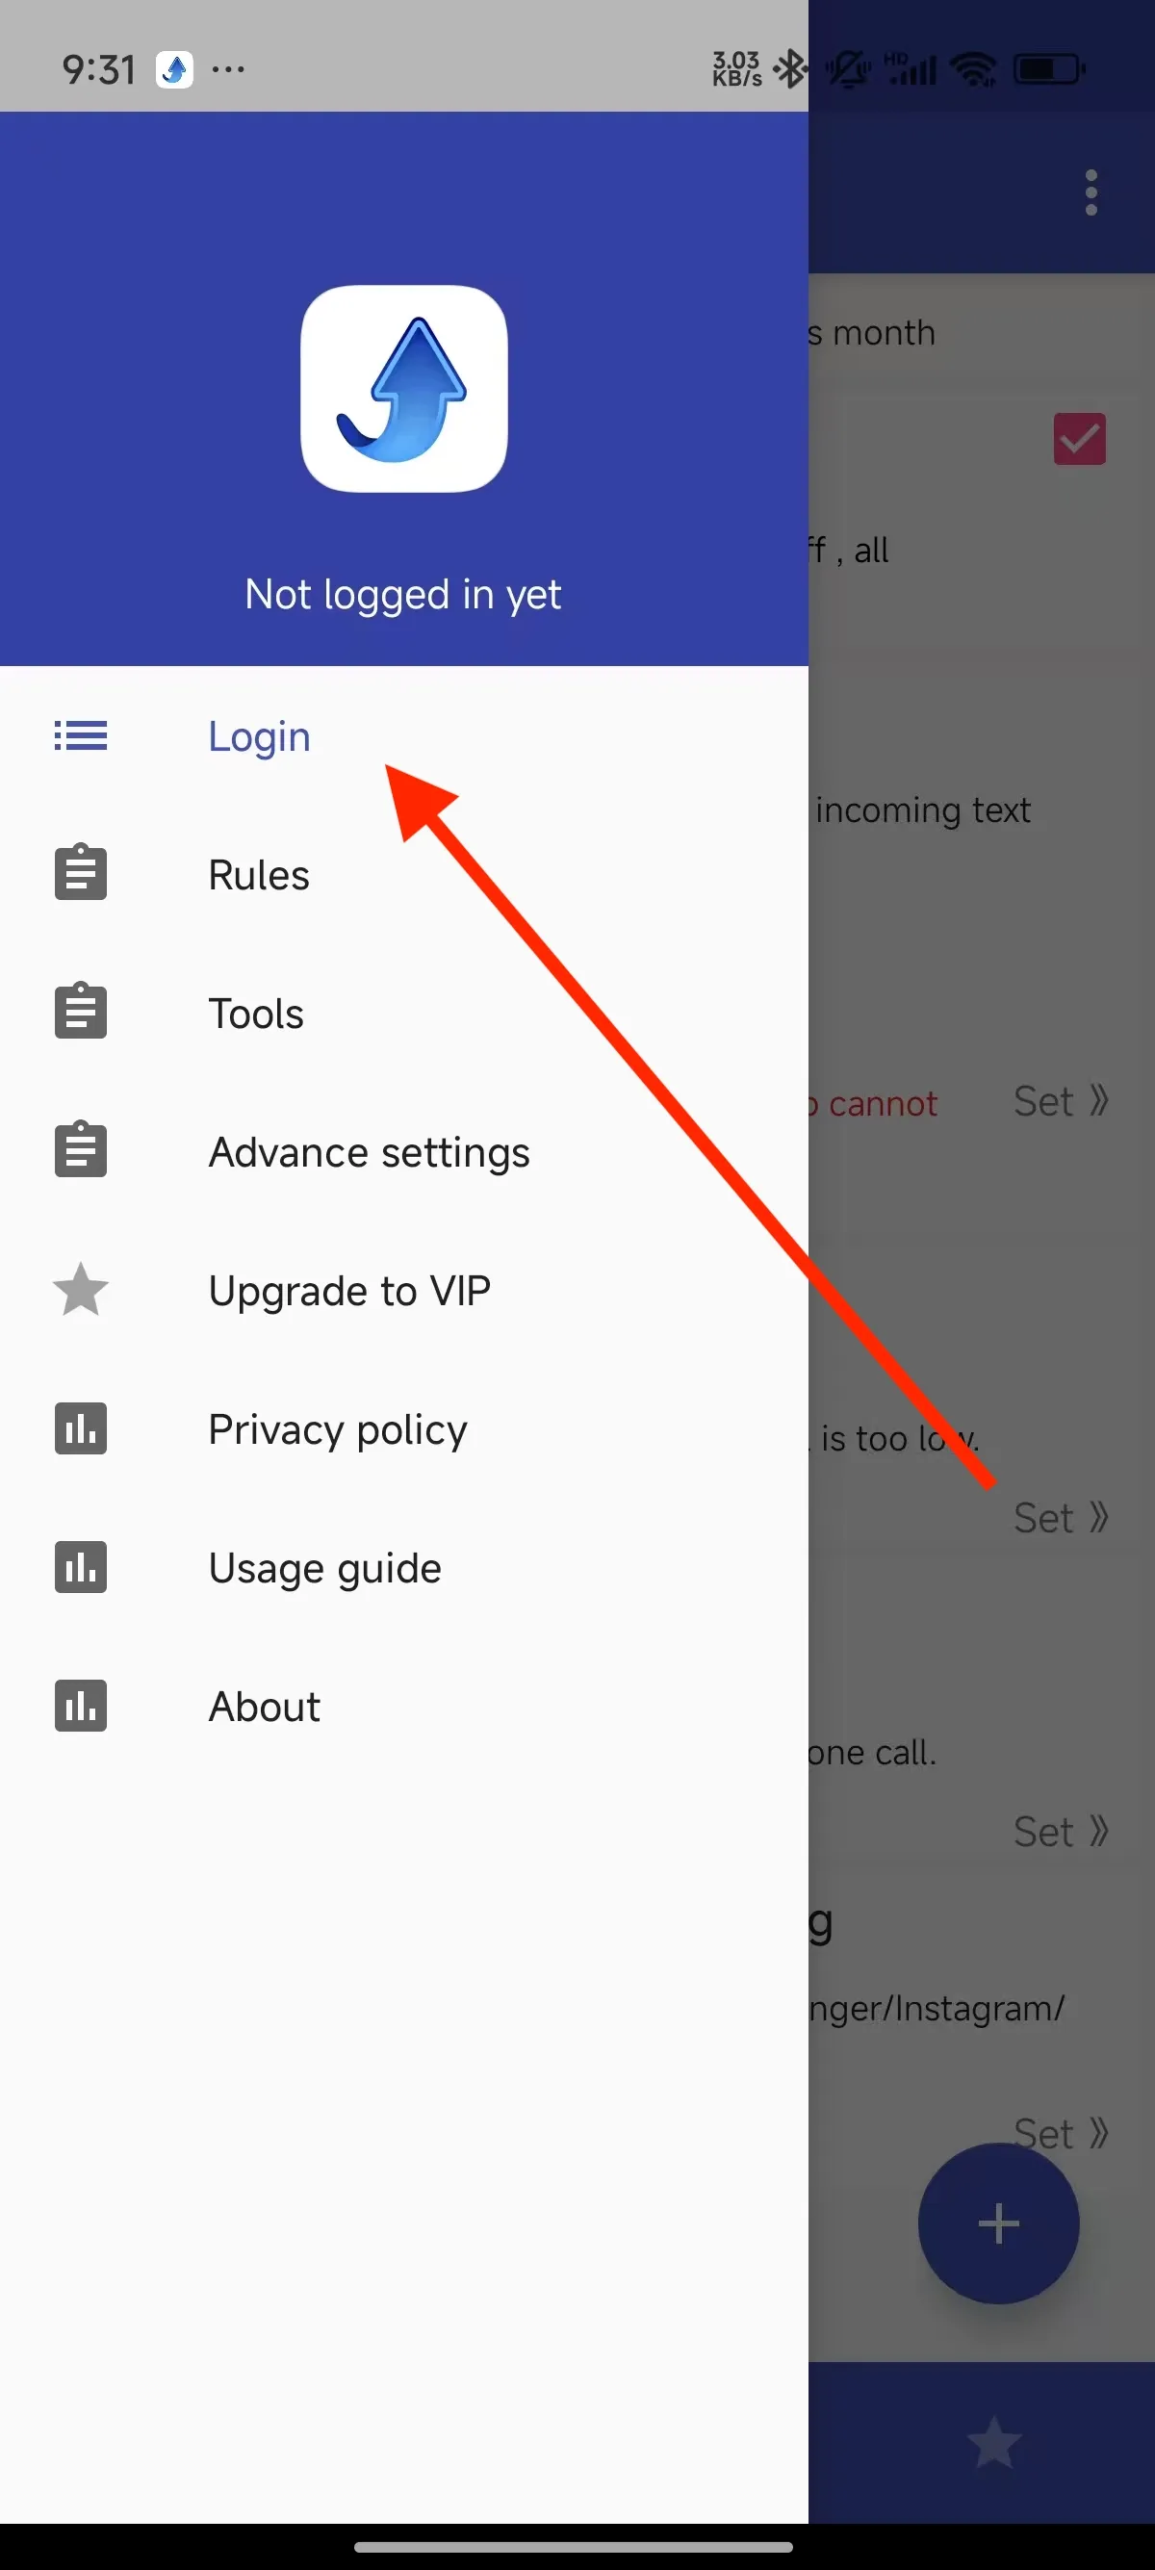
Task: Tap the clipboard icon next to Rules
Action: click(x=81, y=872)
